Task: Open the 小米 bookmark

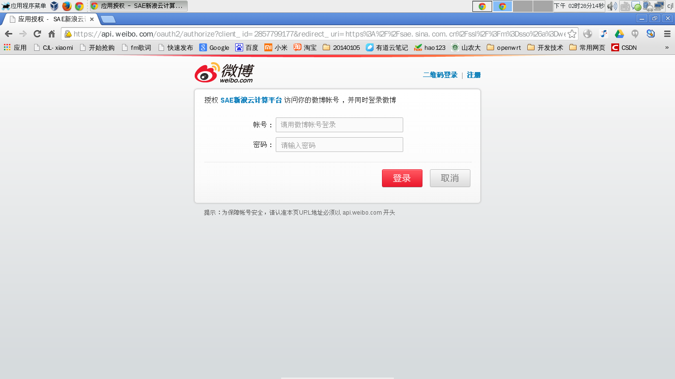Action: 276,47
